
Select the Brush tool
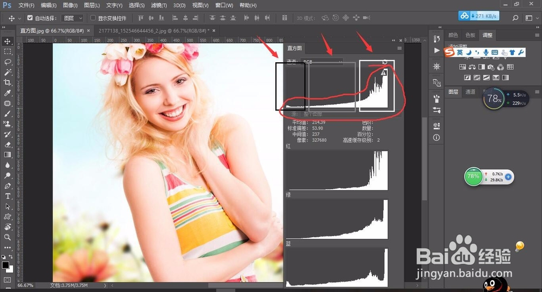pyautogui.click(x=7, y=114)
